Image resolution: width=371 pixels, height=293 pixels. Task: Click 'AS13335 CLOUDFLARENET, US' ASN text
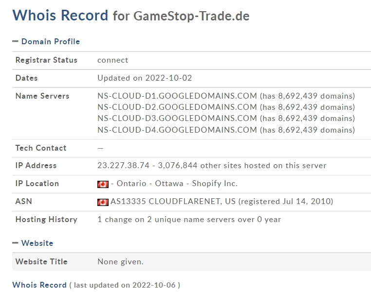click(173, 201)
